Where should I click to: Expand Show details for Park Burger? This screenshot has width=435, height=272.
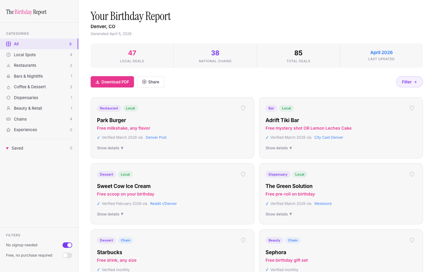pyautogui.click(x=110, y=148)
